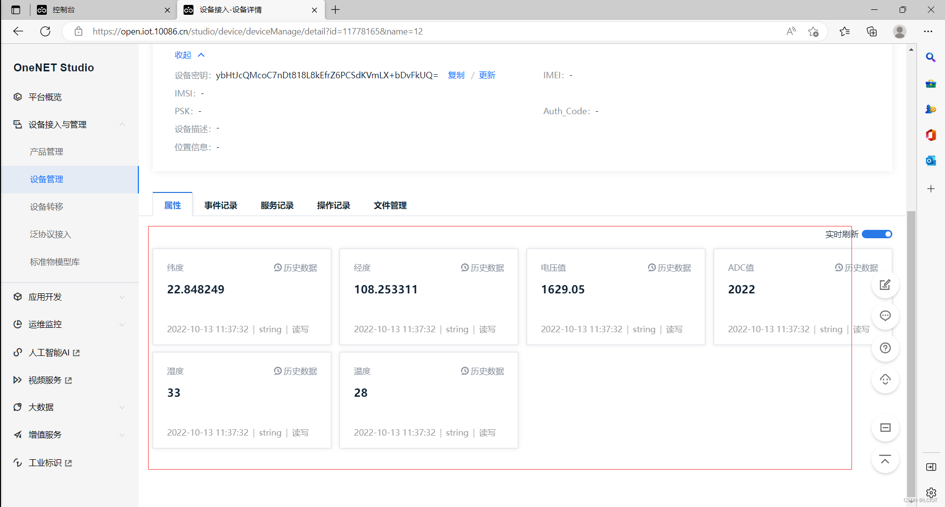Switch to the 属性 tab
Viewport: 945px width, 507px height.
coord(172,205)
